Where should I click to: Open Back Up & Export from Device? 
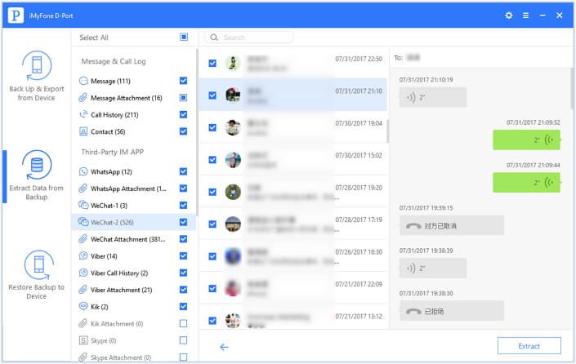point(37,77)
